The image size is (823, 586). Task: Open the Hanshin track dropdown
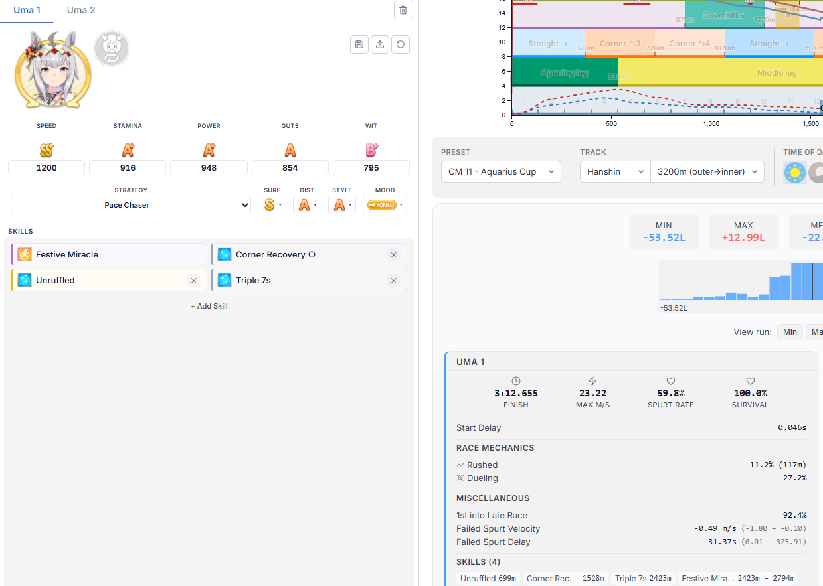click(615, 171)
